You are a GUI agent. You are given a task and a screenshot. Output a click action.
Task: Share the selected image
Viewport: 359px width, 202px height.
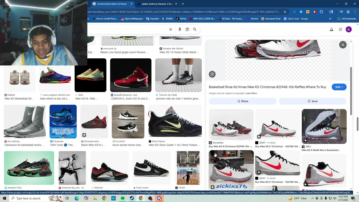tap(243, 101)
